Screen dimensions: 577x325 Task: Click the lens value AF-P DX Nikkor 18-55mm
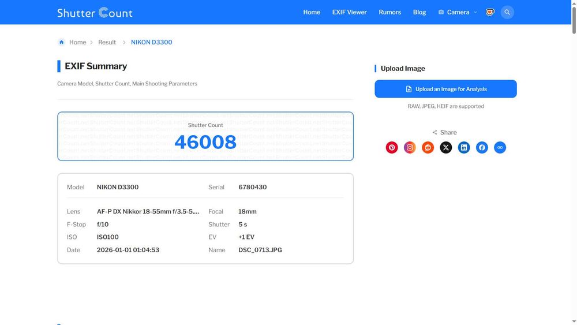click(148, 211)
